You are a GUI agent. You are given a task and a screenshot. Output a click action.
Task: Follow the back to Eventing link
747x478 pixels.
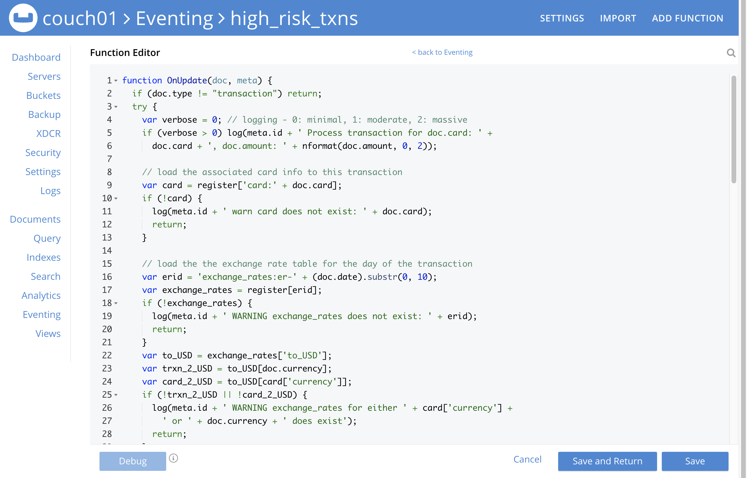[442, 52]
